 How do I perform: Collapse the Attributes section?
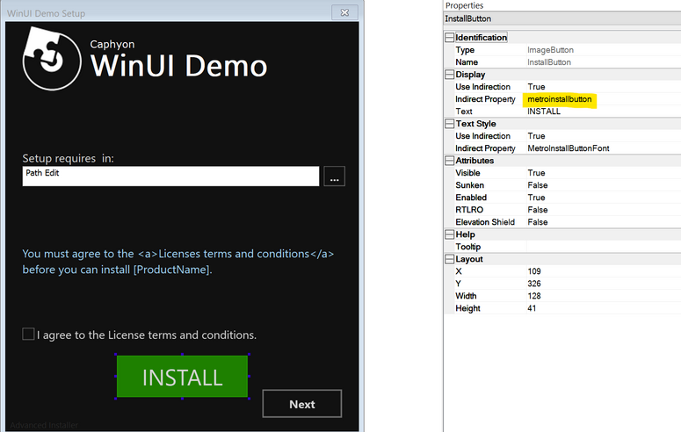click(450, 161)
